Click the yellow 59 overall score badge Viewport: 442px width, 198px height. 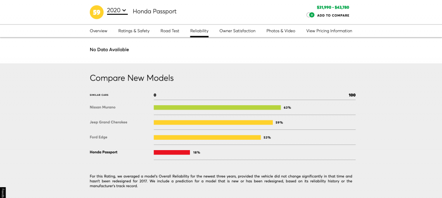[x=97, y=12]
